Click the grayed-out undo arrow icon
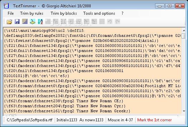The width and height of the screenshot is (188, 127). 110,21
